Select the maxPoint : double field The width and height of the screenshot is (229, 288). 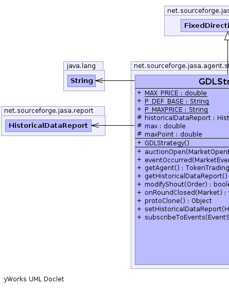pos(173,134)
